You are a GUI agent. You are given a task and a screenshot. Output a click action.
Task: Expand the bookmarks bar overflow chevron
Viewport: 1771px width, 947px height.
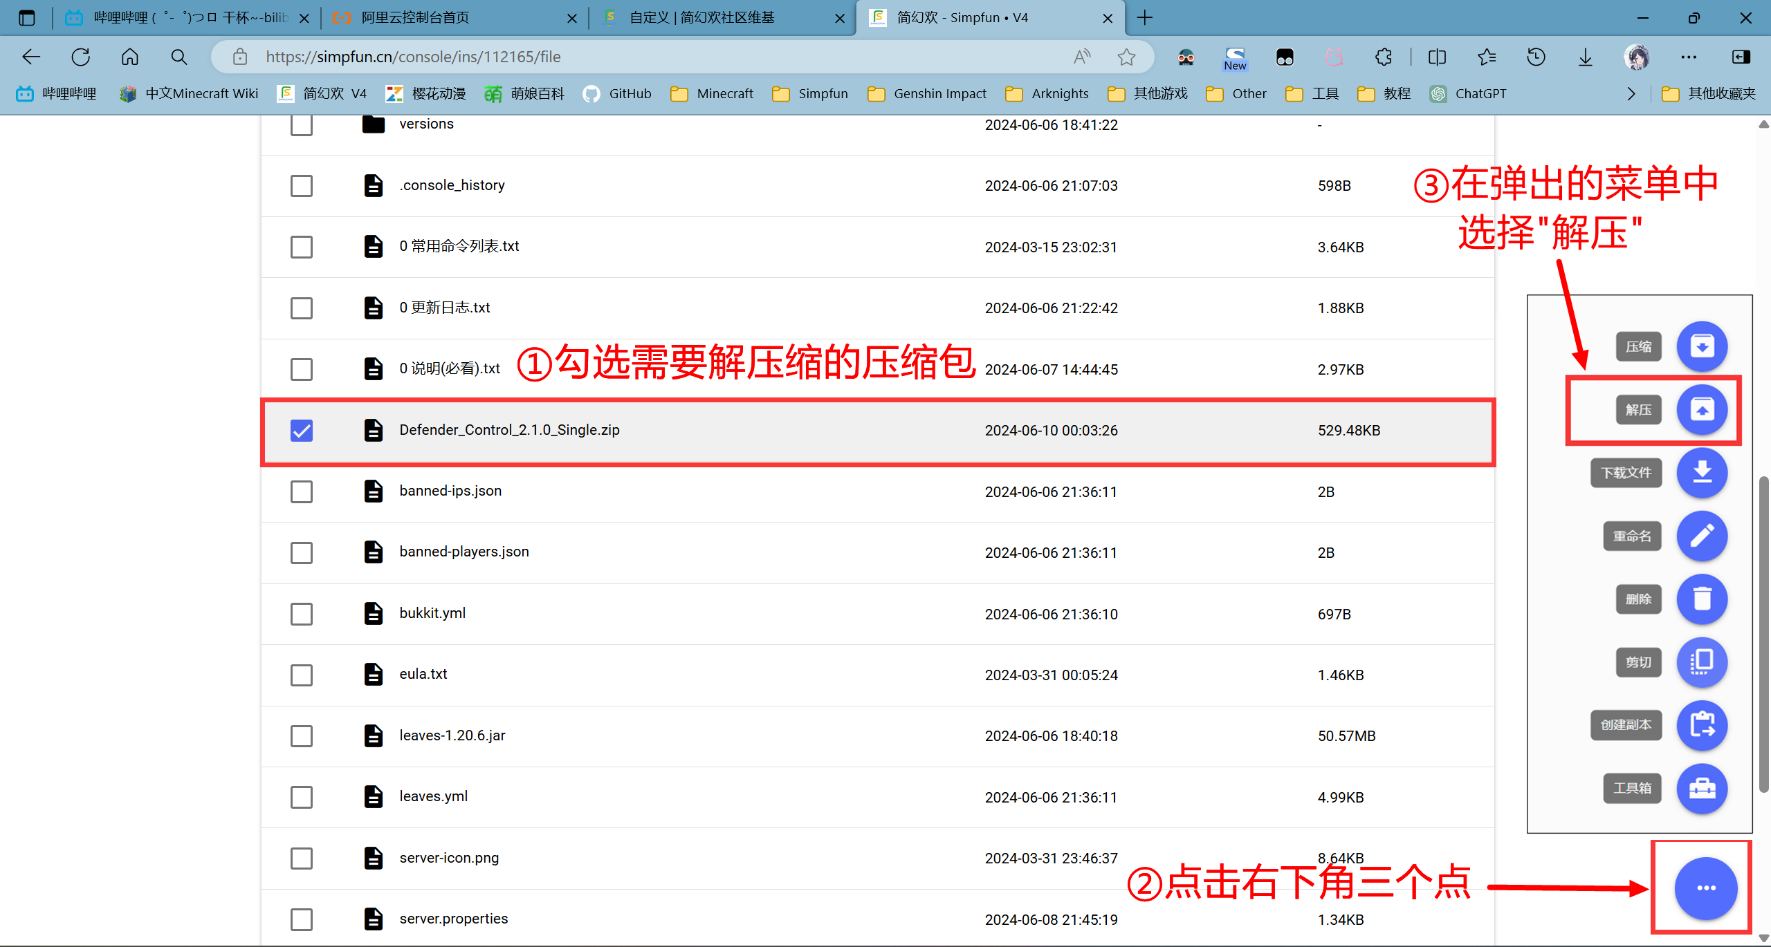1631,93
